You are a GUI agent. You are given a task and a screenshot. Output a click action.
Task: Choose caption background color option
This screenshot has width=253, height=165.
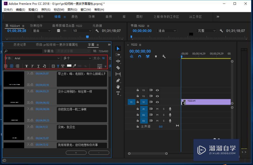[53, 66]
